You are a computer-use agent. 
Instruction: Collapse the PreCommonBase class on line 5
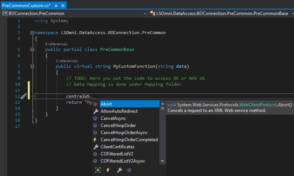(x=32, y=50)
